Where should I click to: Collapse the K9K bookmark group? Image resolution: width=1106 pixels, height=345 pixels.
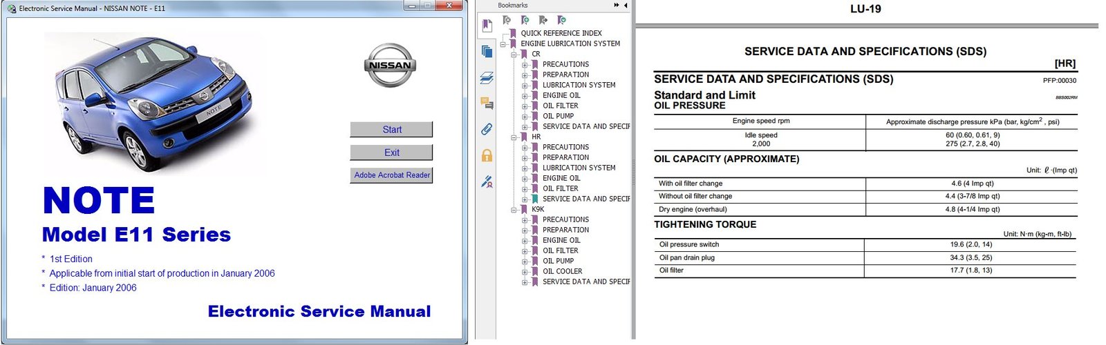click(x=514, y=209)
